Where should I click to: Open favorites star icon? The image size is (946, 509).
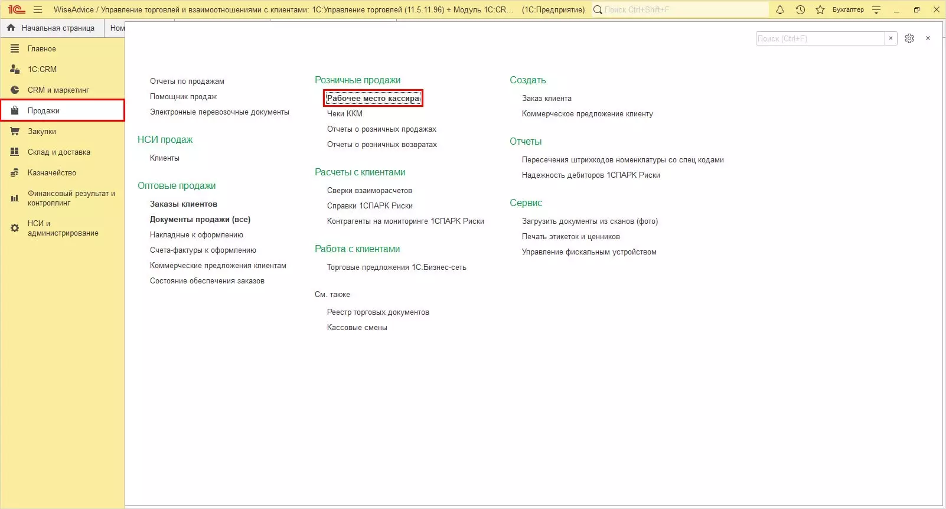point(820,9)
